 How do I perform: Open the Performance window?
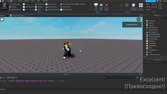pyautogui.click(x=51, y=4)
